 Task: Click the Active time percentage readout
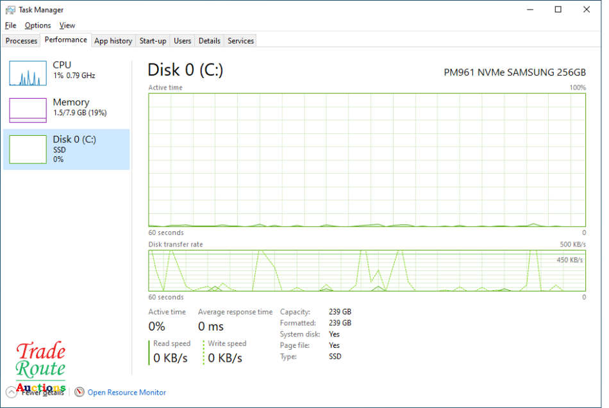click(155, 326)
